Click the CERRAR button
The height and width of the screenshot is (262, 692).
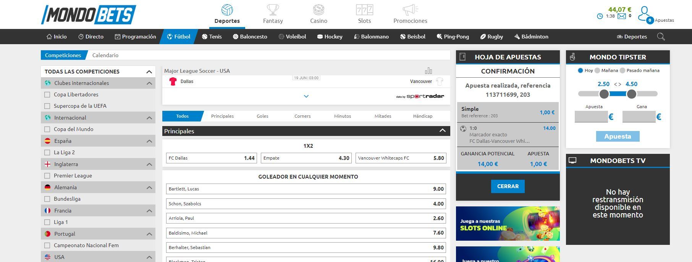[x=508, y=186]
